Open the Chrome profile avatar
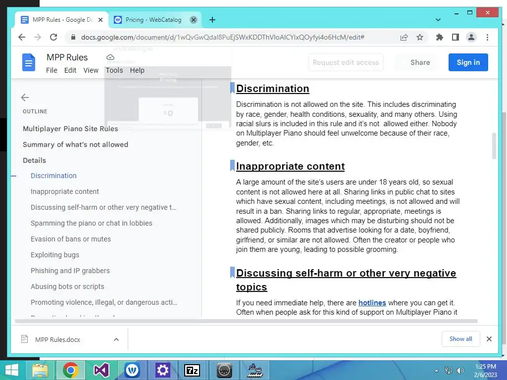 [x=471, y=37]
